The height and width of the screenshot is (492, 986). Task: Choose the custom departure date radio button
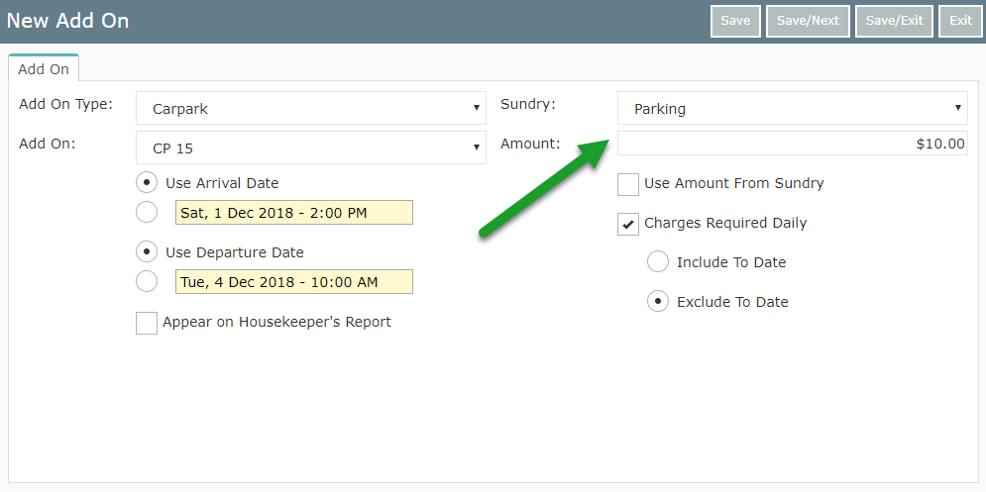click(x=147, y=281)
